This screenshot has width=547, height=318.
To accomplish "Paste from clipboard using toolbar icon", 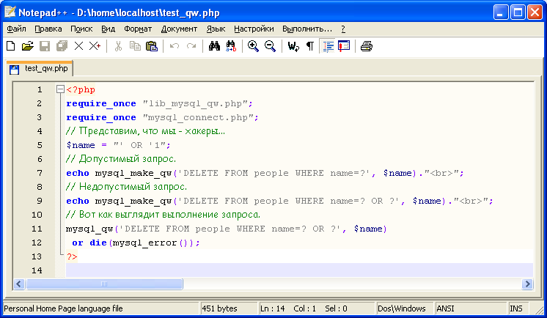I will point(152,46).
